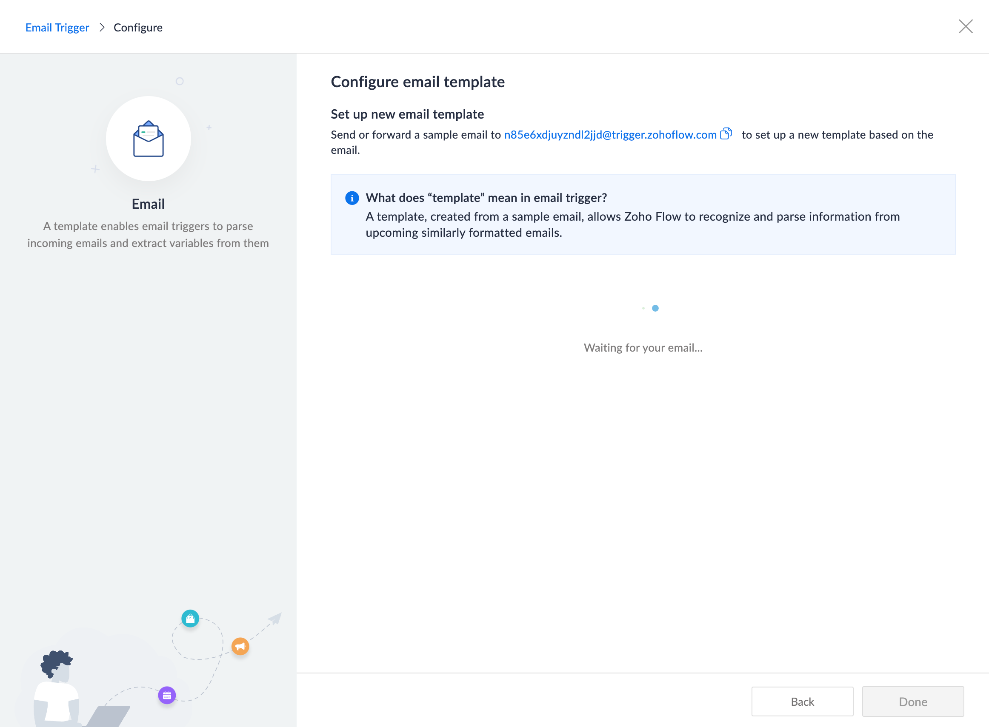This screenshot has height=727, width=989.
Task: Click the orange megaphone icon
Action: 240,646
